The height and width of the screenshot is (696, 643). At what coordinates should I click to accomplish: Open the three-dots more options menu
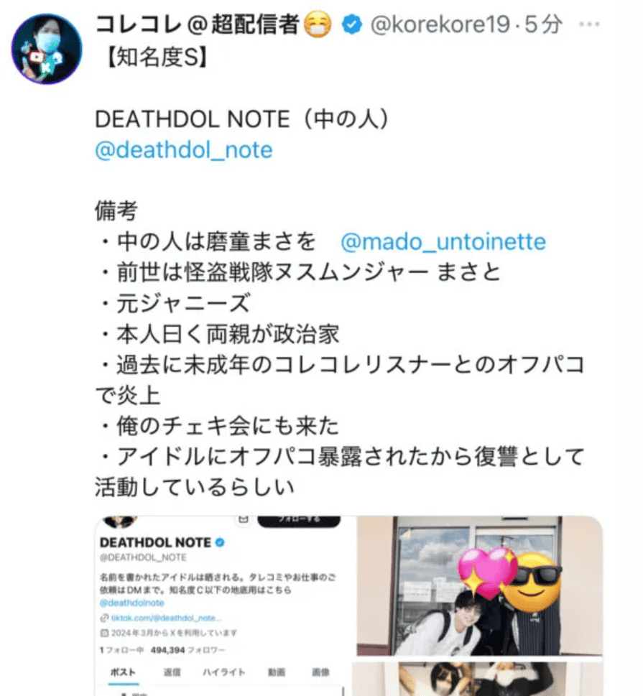589,24
